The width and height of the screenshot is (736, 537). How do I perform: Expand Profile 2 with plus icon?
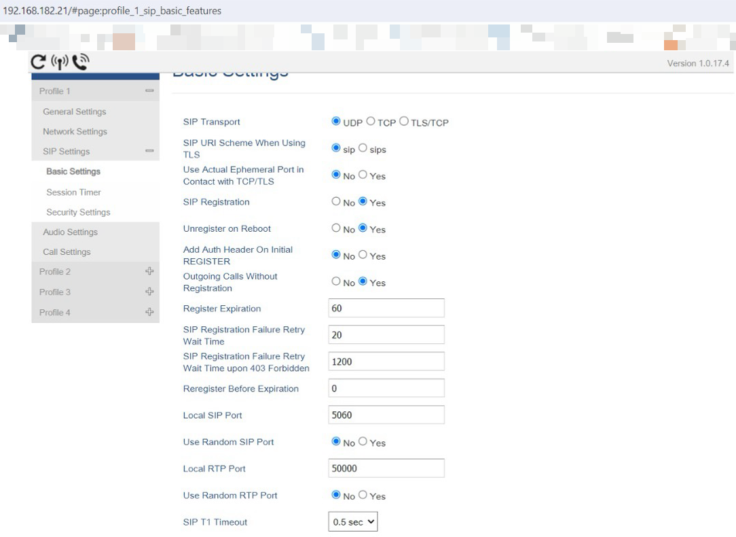point(149,271)
